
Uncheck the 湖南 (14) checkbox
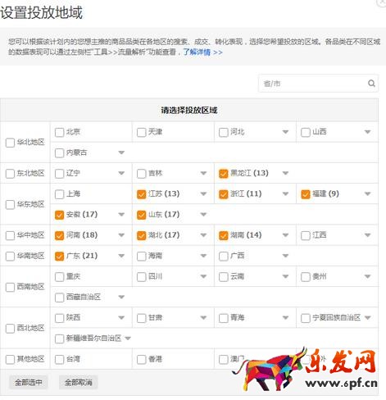coord(224,235)
